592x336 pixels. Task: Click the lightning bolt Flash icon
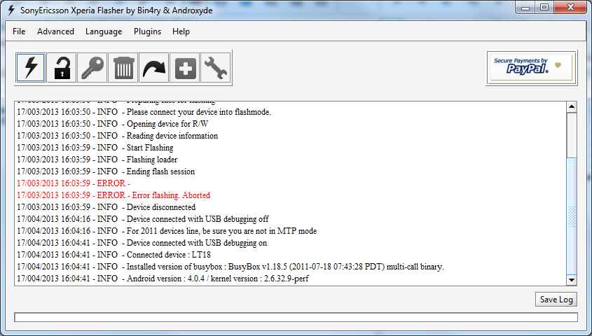point(31,68)
